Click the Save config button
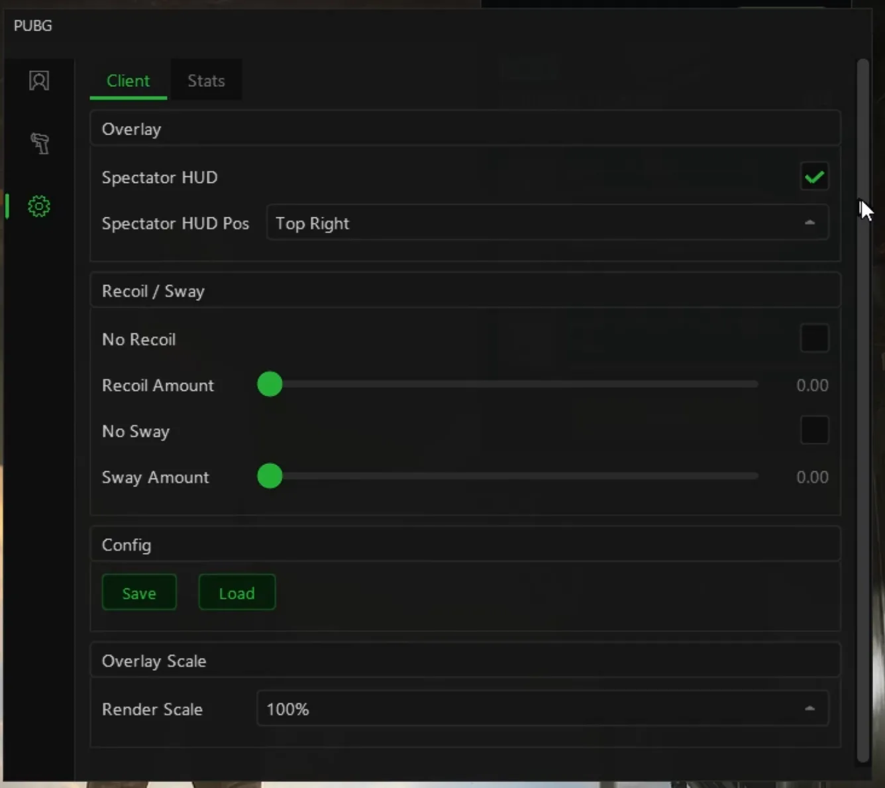 click(139, 592)
